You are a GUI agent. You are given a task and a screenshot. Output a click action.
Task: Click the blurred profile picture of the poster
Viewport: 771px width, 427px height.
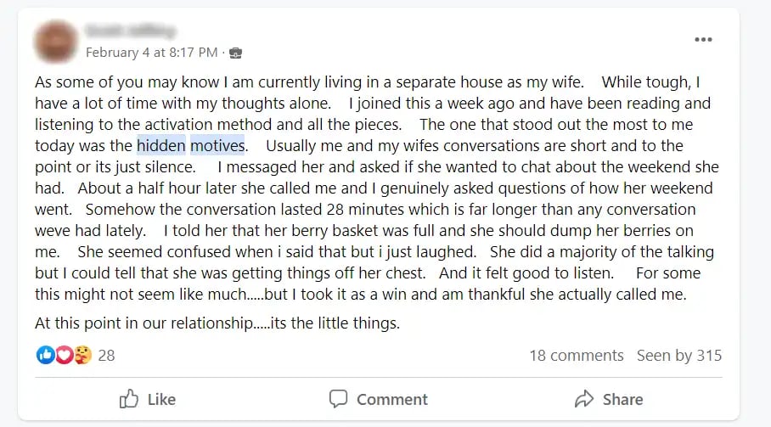[x=55, y=42]
